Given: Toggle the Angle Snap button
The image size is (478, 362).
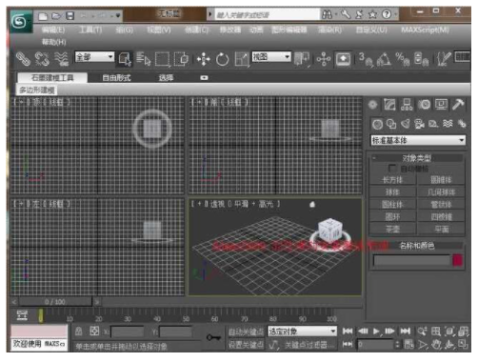Looking at the screenshot, I should coord(384,59).
